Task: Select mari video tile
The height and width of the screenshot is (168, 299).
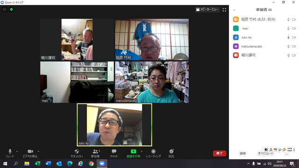Action: pyautogui.click(x=77, y=82)
